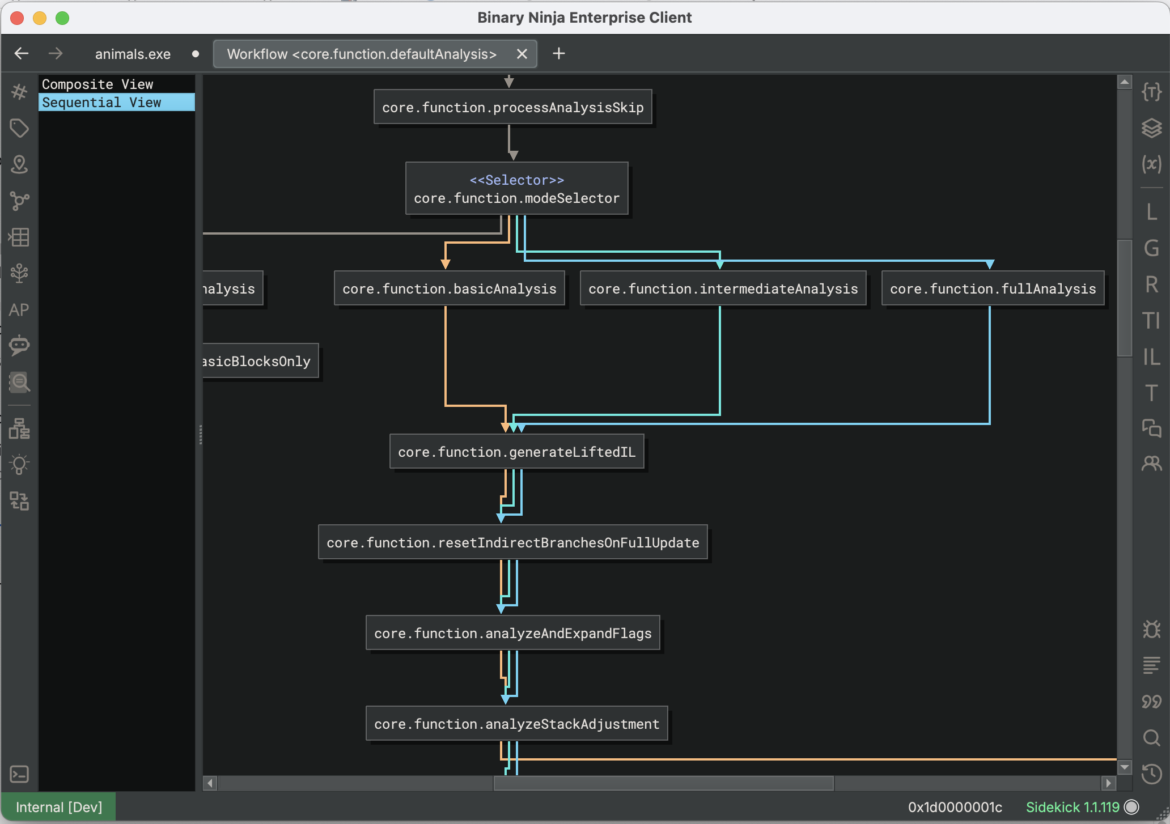Select the core.function.generateLiftedIL node

pos(517,452)
